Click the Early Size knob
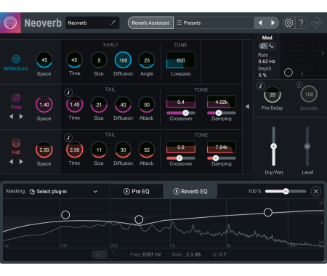 pyautogui.click(x=99, y=60)
